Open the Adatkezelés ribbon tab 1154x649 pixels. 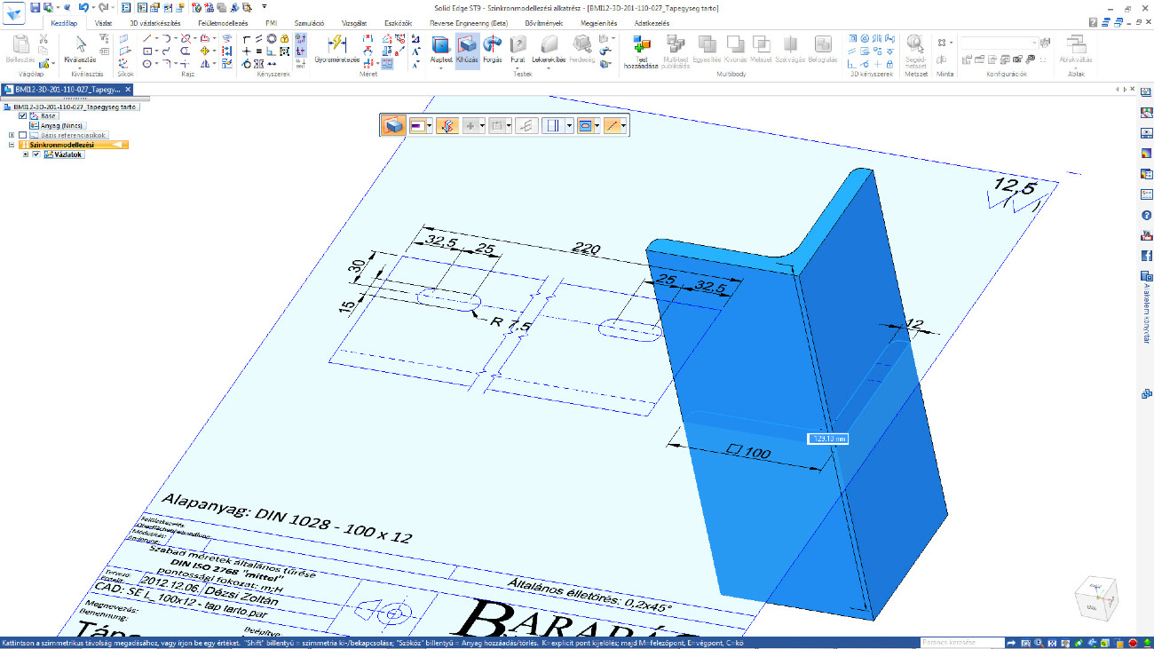[x=651, y=22]
